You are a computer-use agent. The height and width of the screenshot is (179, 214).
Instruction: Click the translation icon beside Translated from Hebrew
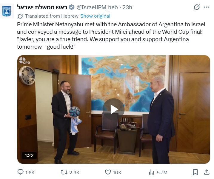click(20, 16)
